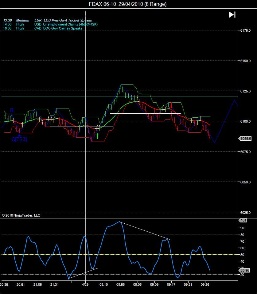Click the chart title FDAX 06-10 29/04/2010
The image size is (257, 294).
[128, 4]
